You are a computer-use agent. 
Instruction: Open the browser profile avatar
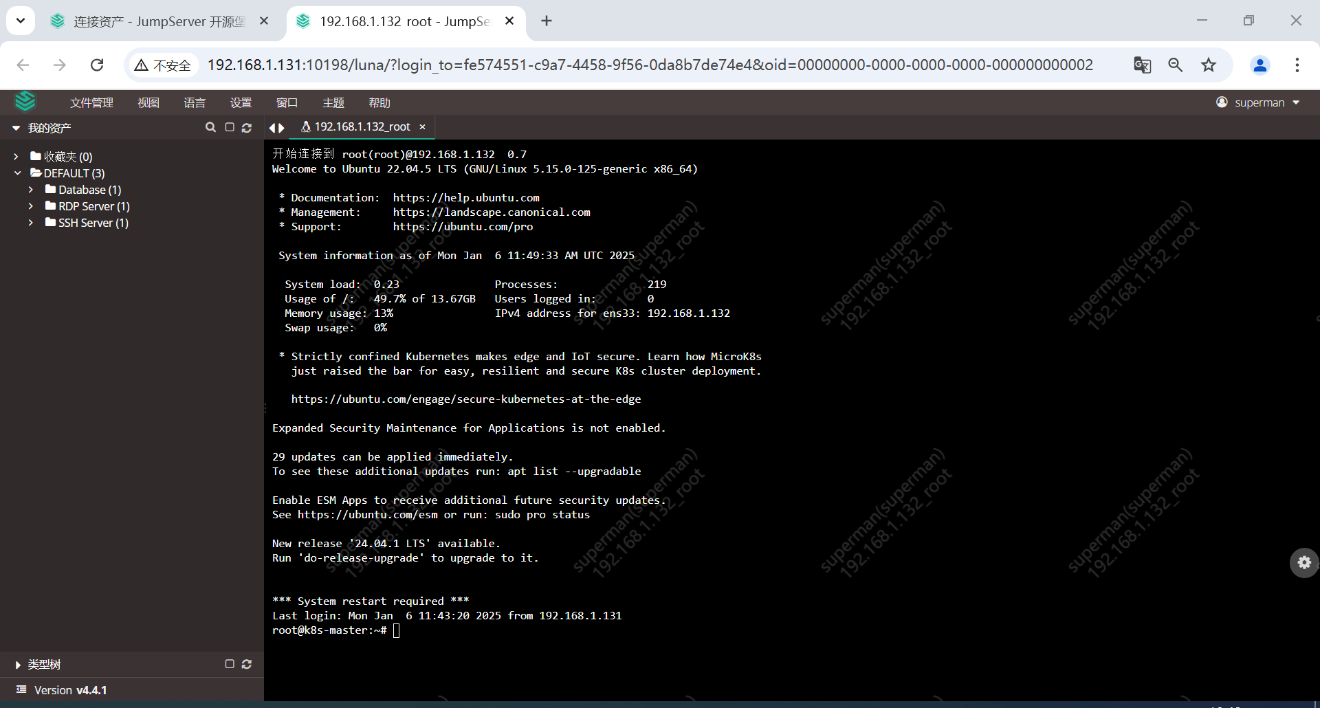click(x=1260, y=65)
